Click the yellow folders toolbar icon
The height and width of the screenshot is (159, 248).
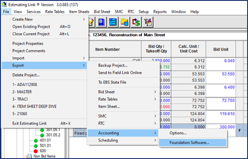click(124, 22)
